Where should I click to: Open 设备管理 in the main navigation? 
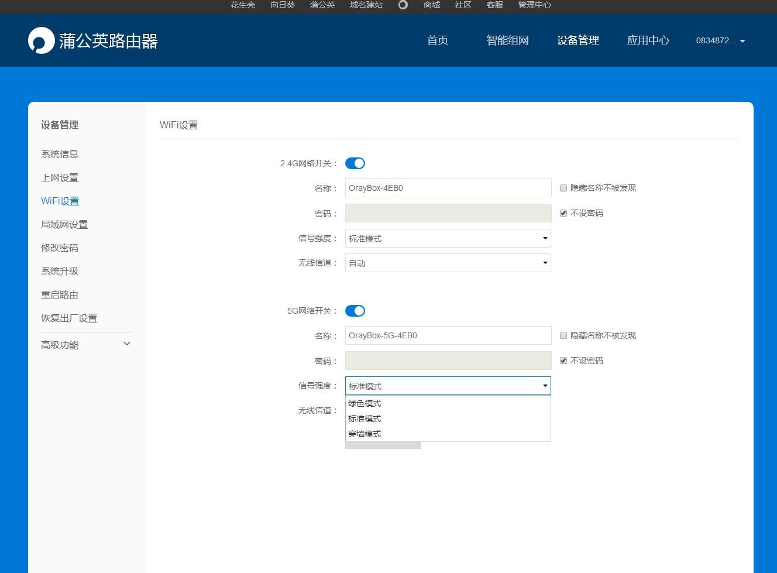click(578, 40)
